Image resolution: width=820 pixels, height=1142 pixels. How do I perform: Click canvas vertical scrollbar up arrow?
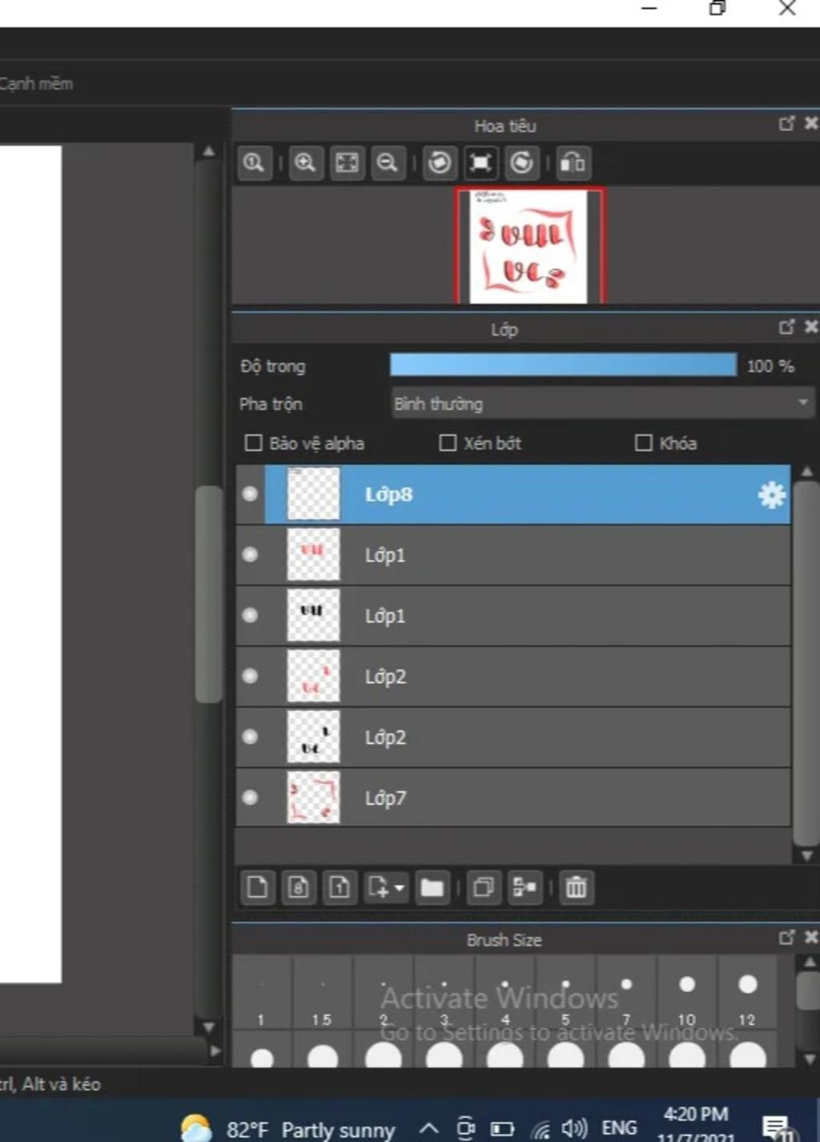pyautogui.click(x=209, y=151)
